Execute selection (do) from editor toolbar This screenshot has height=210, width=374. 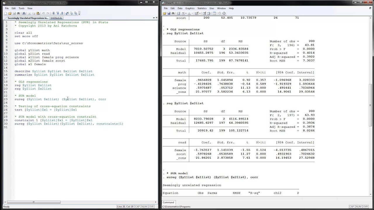click(x=72, y=13)
